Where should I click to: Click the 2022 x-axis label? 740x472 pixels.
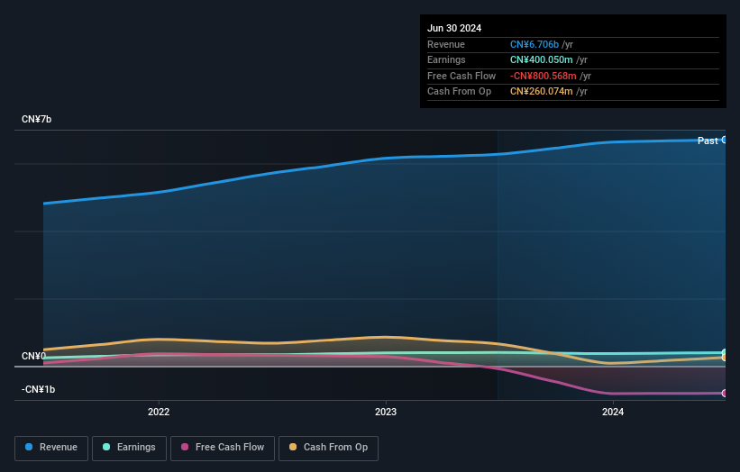click(159, 412)
